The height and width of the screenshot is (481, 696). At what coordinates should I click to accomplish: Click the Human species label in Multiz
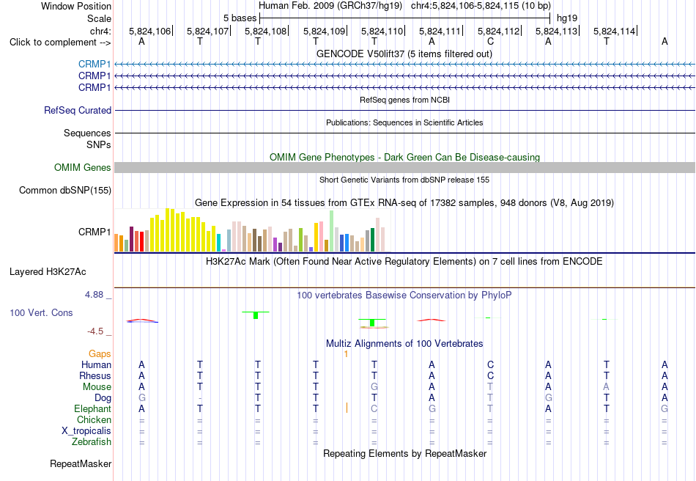[96, 364]
